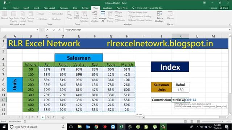Image resolution: width=232 pixels, height=130 pixels.
Task: Open the Home tab
Action: click(x=16, y=8)
